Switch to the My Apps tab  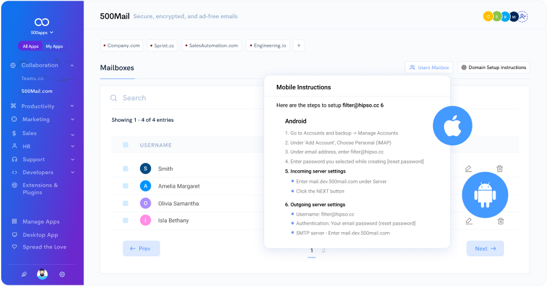[x=54, y=46]
